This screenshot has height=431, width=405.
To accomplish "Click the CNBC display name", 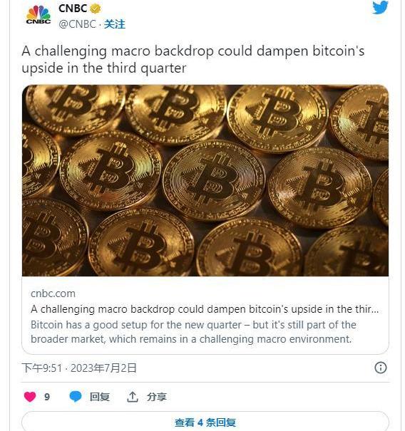I will tap(73, 9).
